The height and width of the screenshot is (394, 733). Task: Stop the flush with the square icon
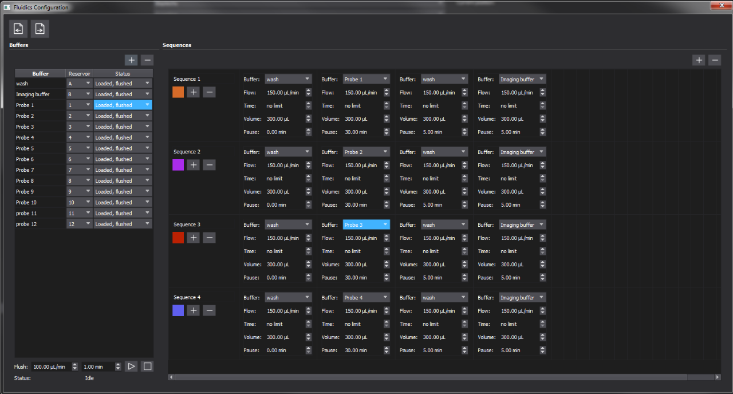tap(147, 366)
